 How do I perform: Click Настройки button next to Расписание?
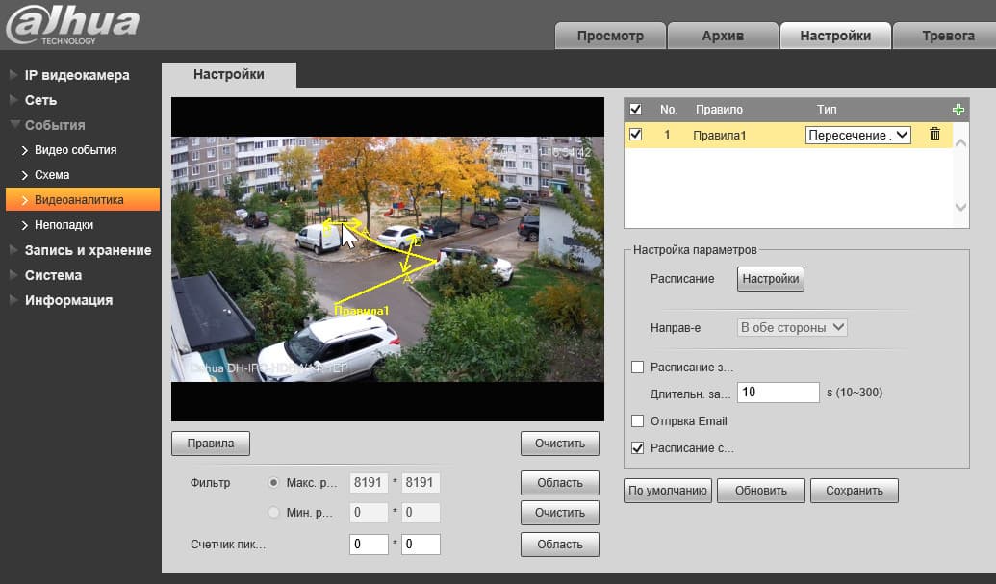pos(771,279)
